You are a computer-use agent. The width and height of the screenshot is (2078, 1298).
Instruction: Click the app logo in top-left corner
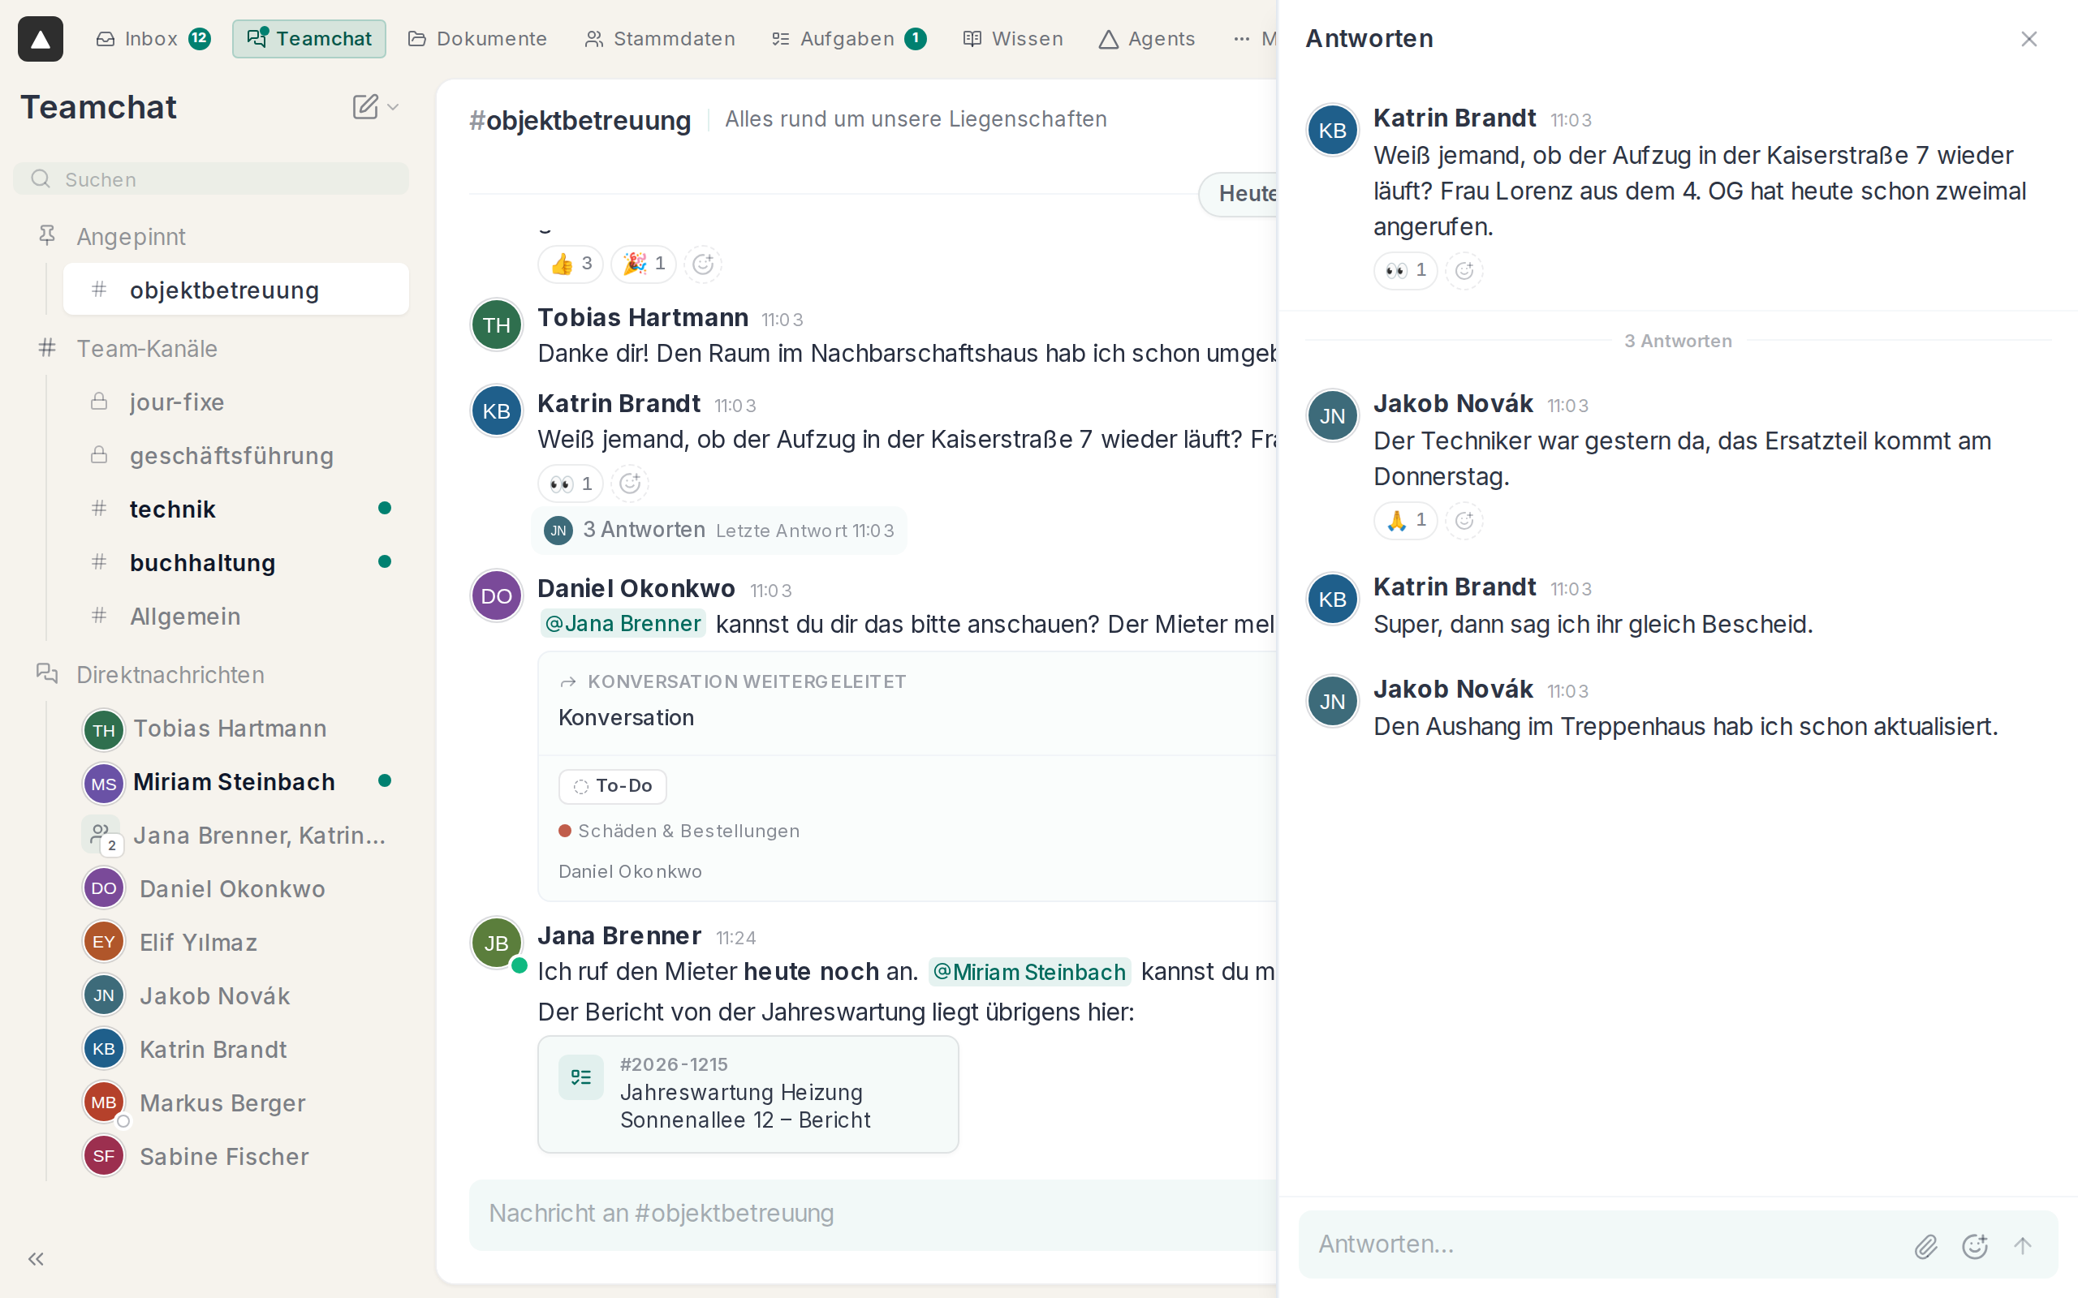[41, 39]
